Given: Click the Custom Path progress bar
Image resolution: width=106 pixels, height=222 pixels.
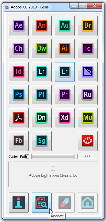Looking at the screenshot, I should 53,156.
